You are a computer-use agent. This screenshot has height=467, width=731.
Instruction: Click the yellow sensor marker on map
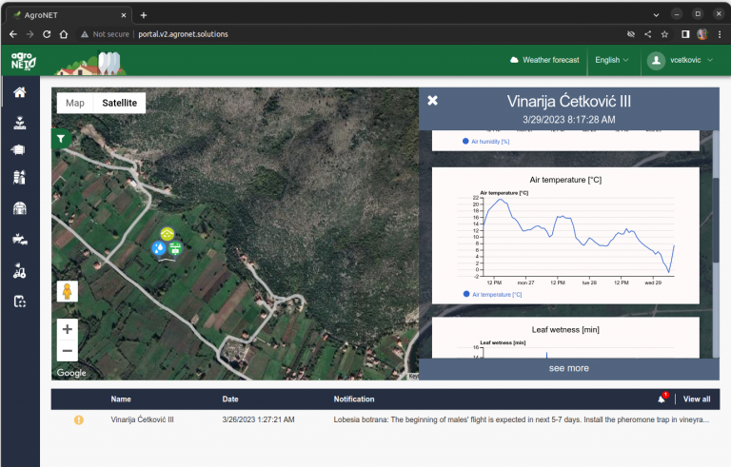click(168, 233)
